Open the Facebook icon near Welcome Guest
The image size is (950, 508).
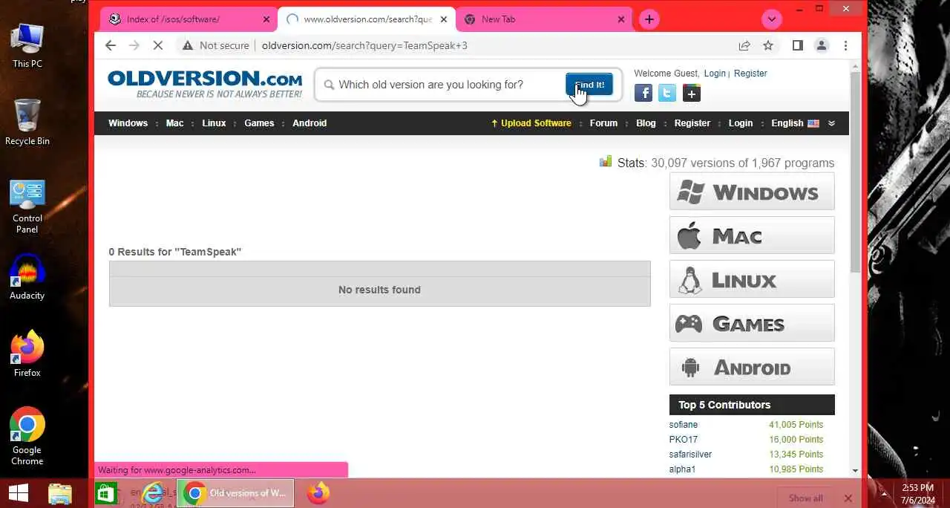point(643,93)
